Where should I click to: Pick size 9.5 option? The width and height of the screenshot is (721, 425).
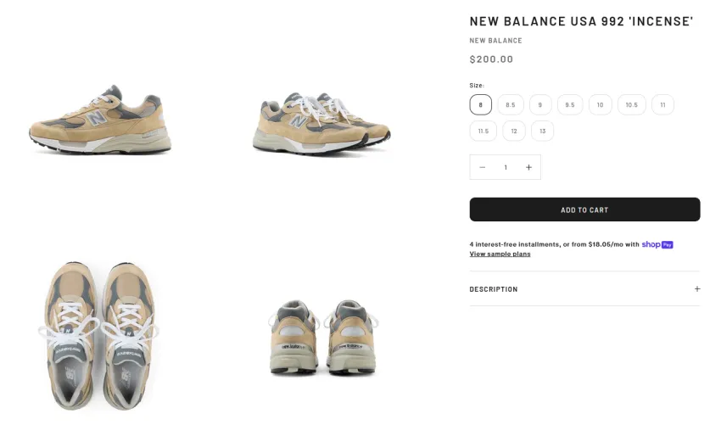pyautogui.click(x=570, y=105)
